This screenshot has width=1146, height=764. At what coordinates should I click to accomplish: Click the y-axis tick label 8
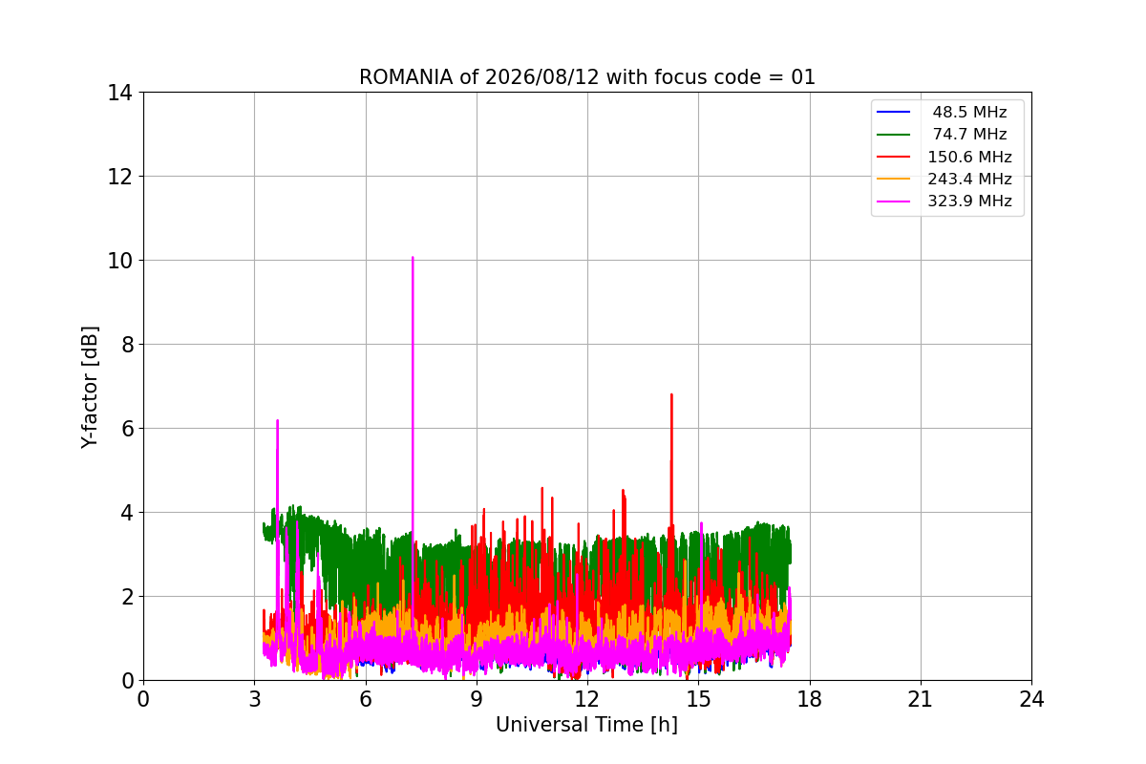[x=127, y=345]
